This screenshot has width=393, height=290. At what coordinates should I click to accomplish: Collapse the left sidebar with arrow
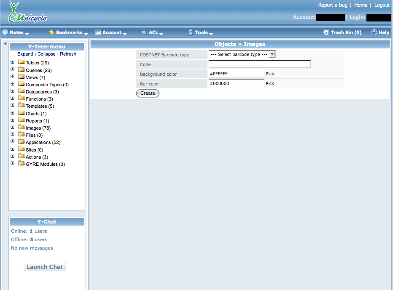pyautogui.click(x=5, y=44)
